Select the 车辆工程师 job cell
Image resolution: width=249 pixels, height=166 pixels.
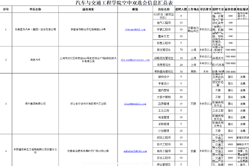(164, 29)
